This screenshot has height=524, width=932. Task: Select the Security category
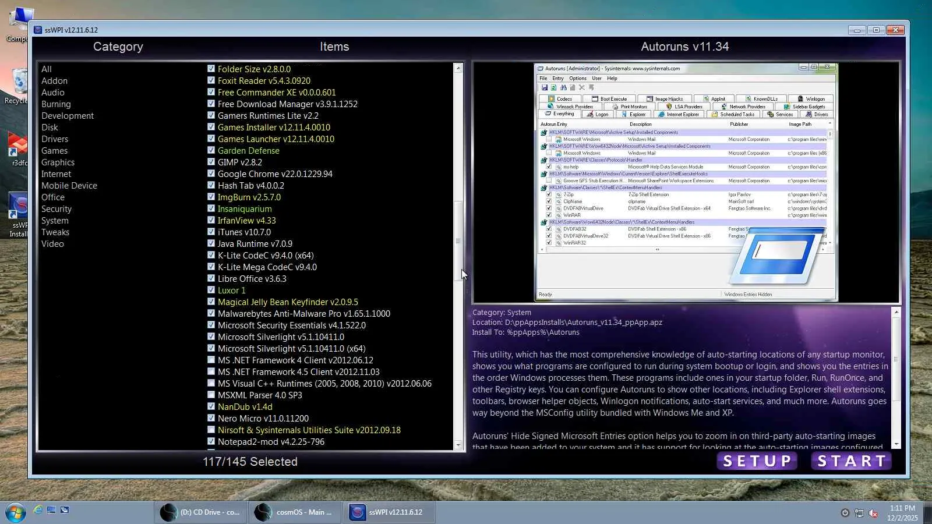click(57, 209)
